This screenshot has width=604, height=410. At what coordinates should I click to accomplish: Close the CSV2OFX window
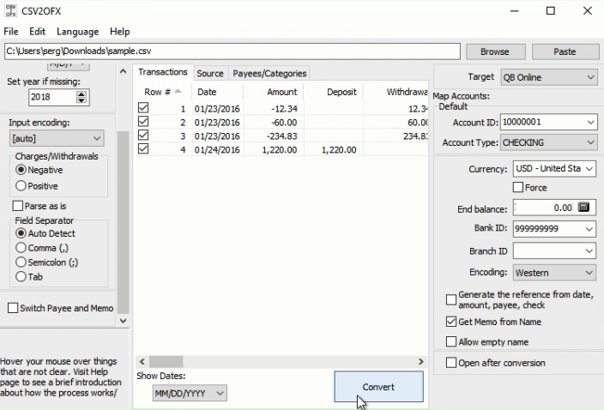(x=588, y=11)
